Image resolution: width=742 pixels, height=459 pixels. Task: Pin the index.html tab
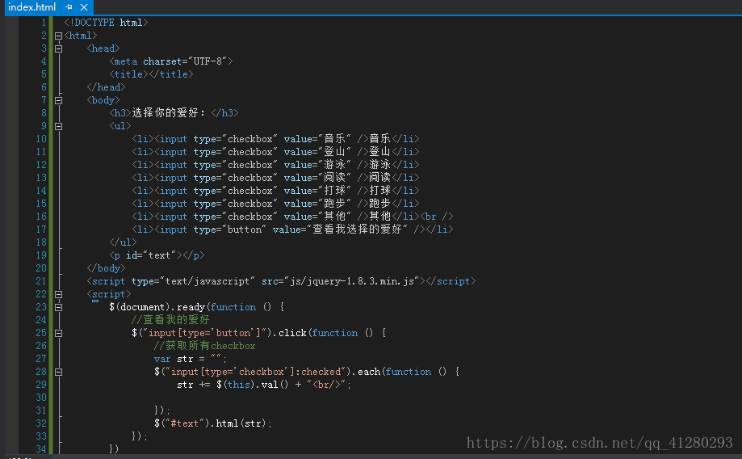[69, 7]
